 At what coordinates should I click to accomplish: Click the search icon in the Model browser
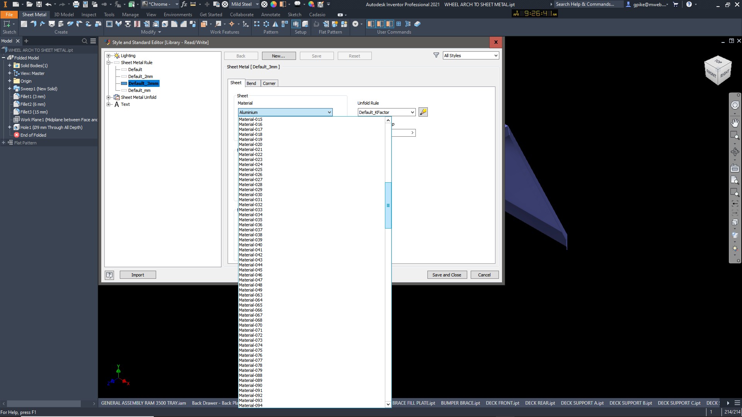(x=85, y=41)
